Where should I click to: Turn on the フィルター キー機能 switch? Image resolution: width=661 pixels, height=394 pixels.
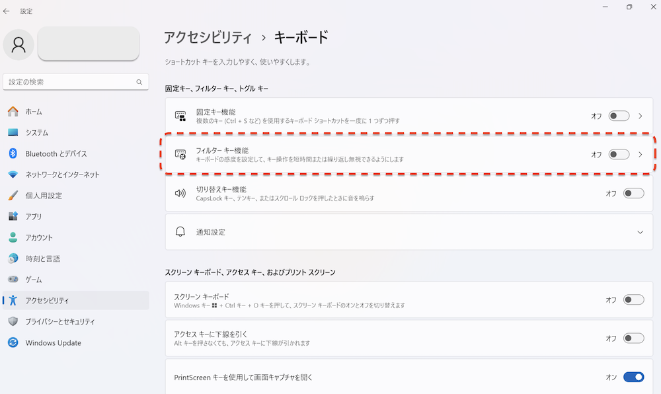point(619,154)
